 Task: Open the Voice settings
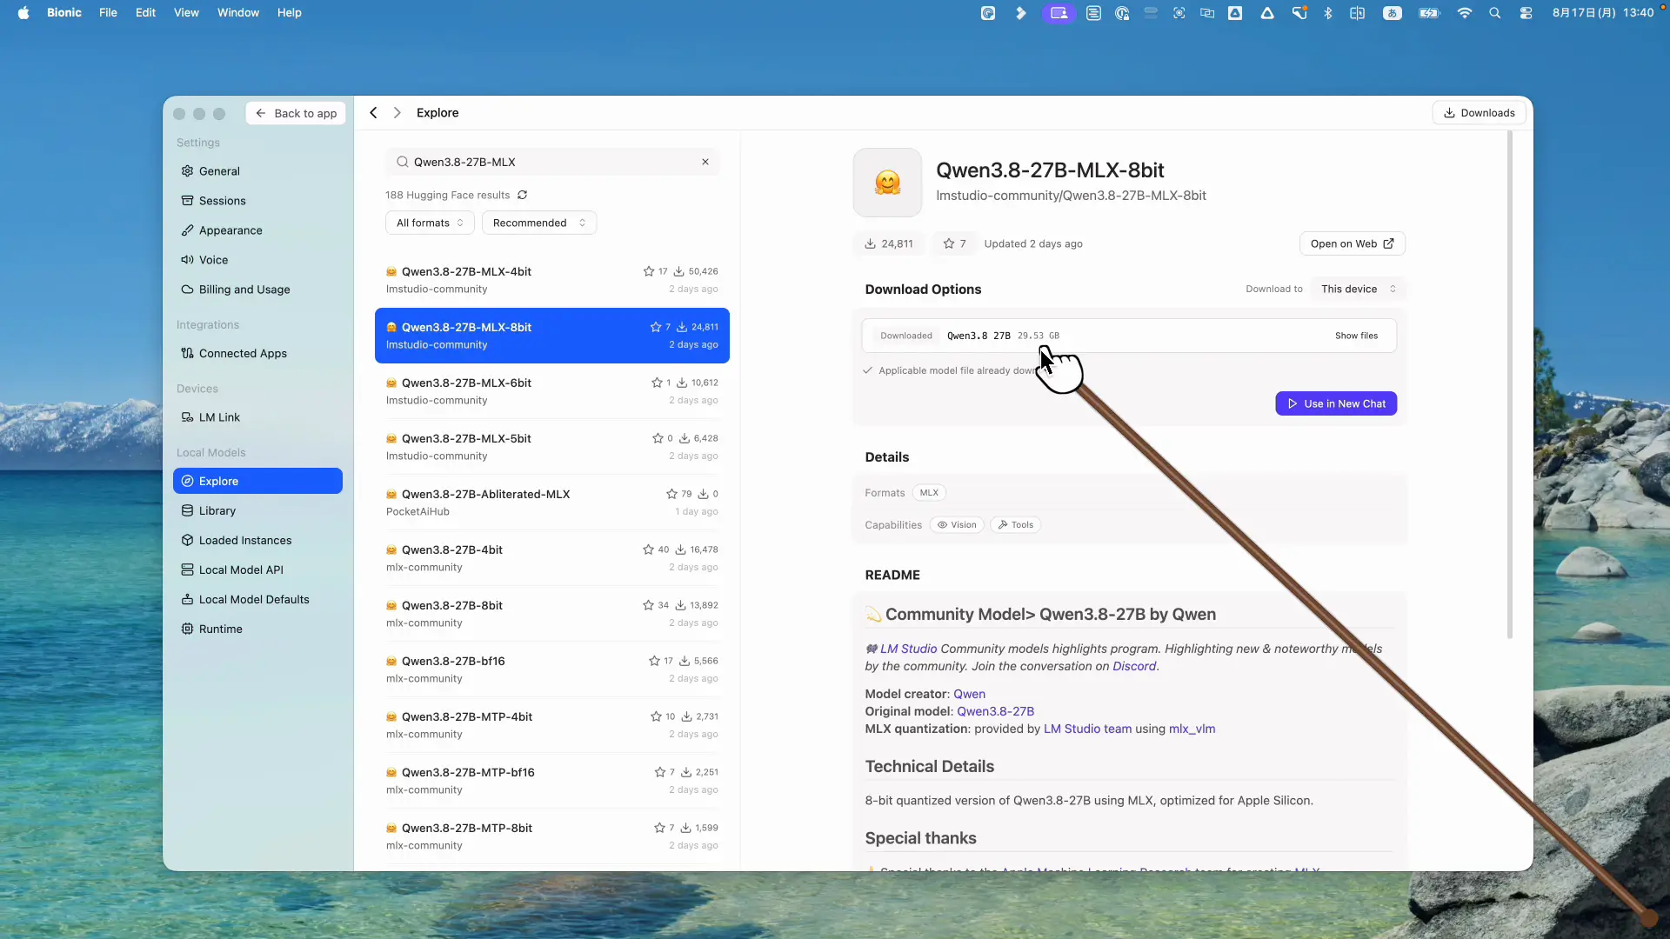(257, 260)
